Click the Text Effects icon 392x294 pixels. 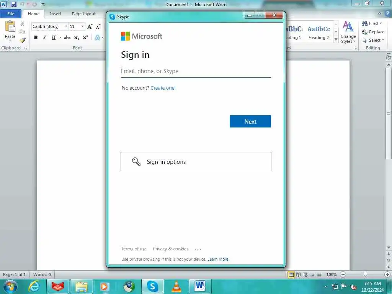click(x=97, y=38)
